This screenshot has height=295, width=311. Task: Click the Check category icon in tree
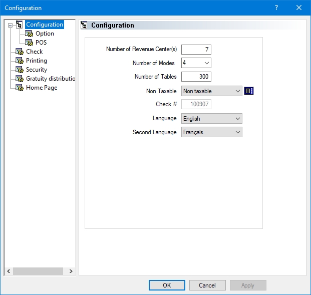click(x=20, y=52)
